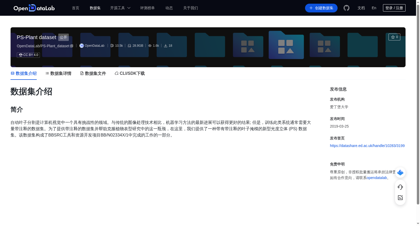Open 评测榜单 navigation item
Screen dimensions: 420x226
(148, 8)
